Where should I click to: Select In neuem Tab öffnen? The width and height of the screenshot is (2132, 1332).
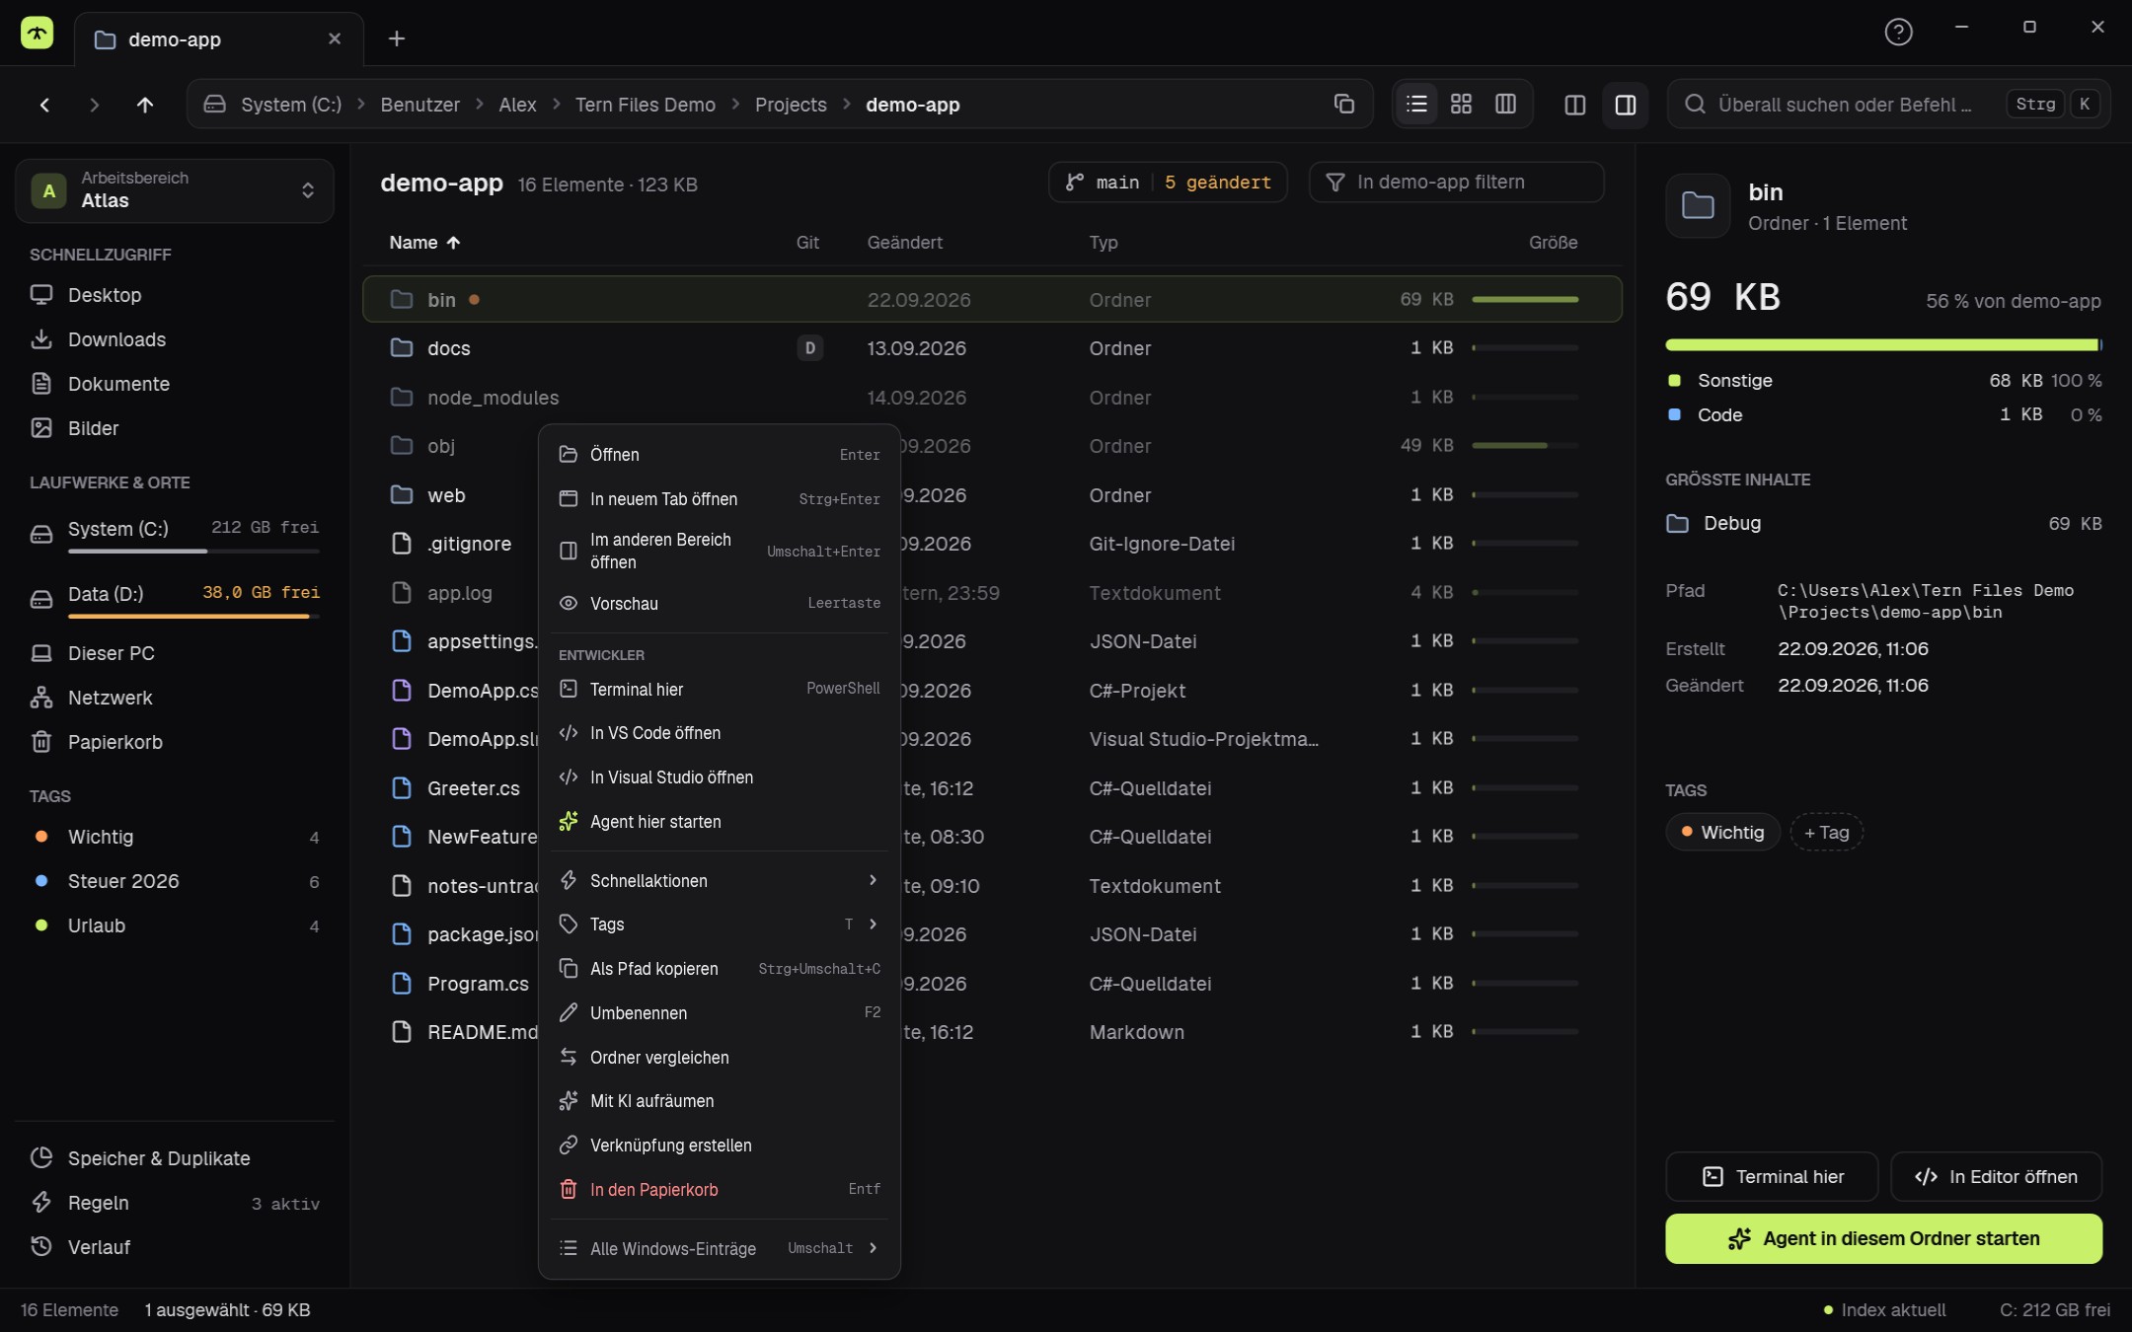coord(719,499)
